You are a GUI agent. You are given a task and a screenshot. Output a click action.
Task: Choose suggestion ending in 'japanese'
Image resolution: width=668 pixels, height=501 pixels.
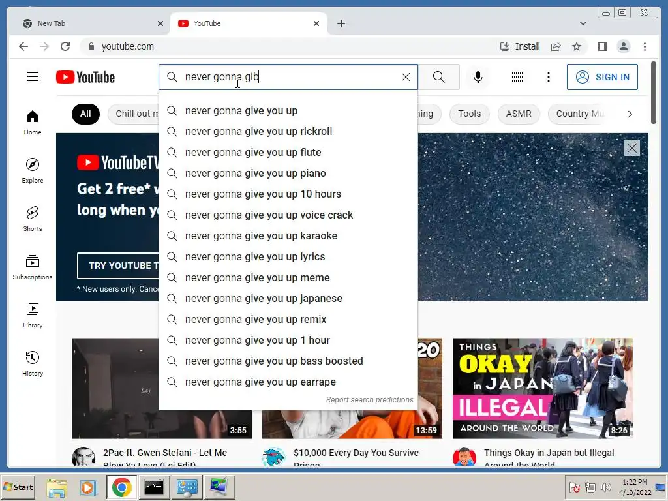click(288, 299)
